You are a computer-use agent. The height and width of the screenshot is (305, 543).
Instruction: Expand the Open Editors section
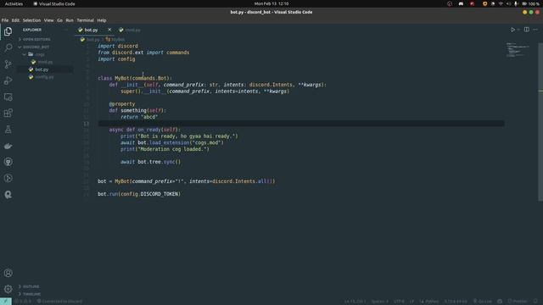click(x=45, y=40)
